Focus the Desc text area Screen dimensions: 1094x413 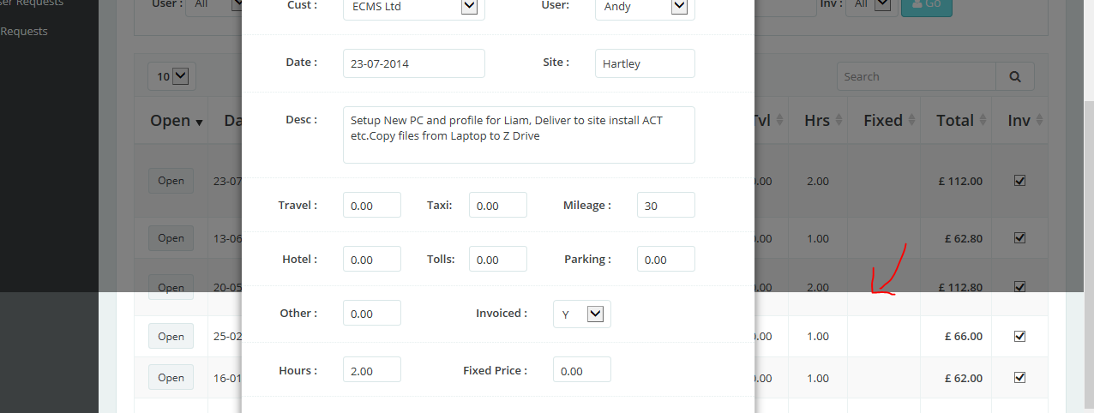(x=518, y=135)
